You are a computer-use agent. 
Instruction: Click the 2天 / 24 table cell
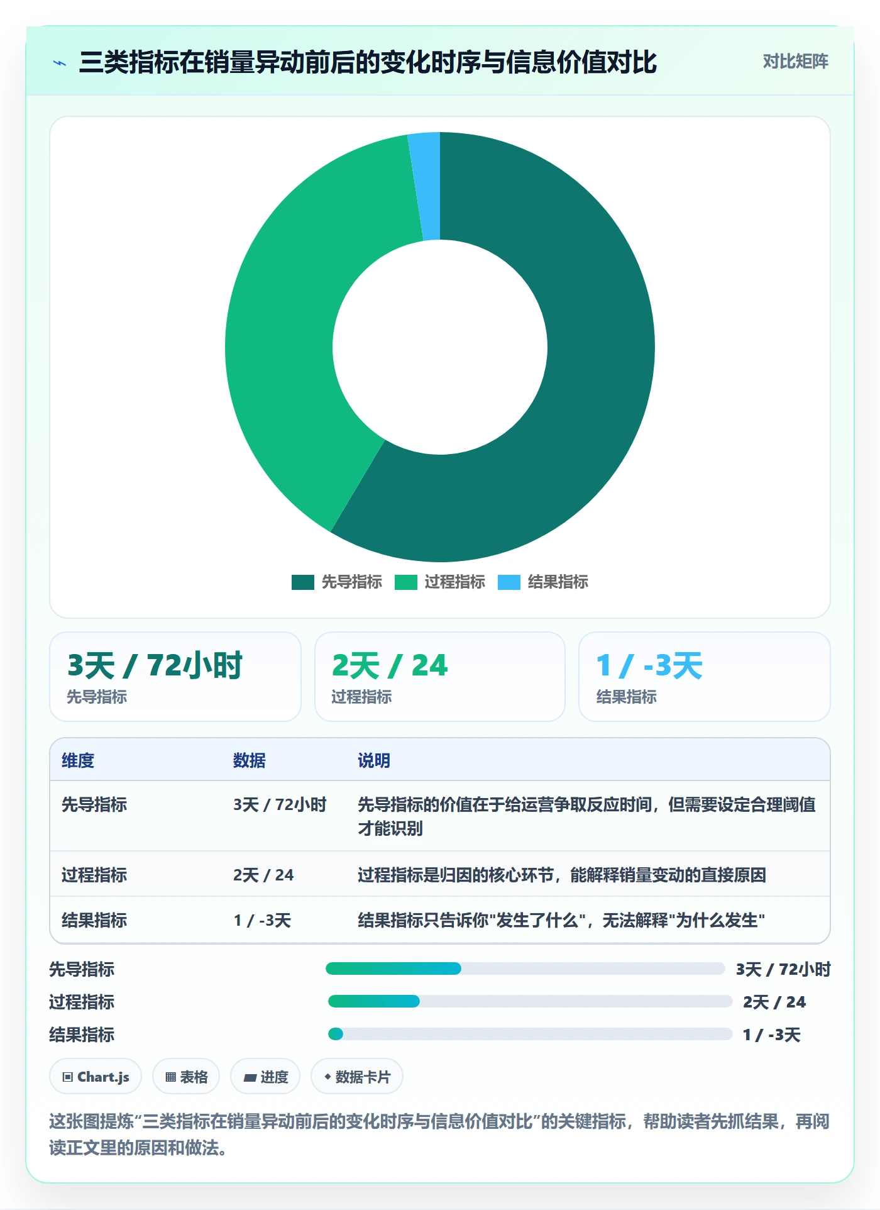263,875
